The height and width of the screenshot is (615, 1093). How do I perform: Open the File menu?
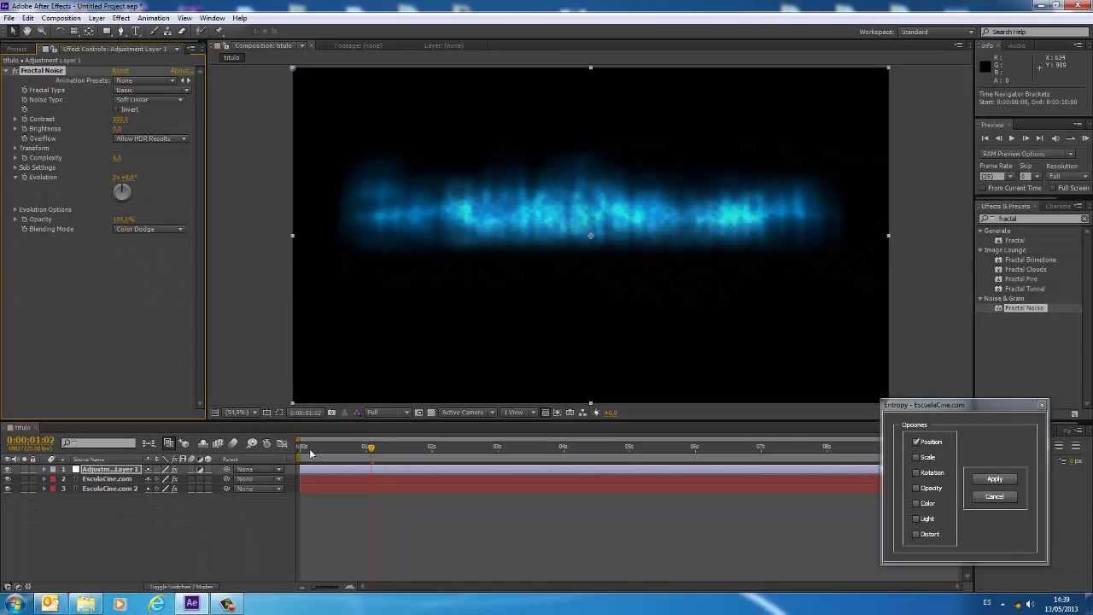[x=9, y=18]
